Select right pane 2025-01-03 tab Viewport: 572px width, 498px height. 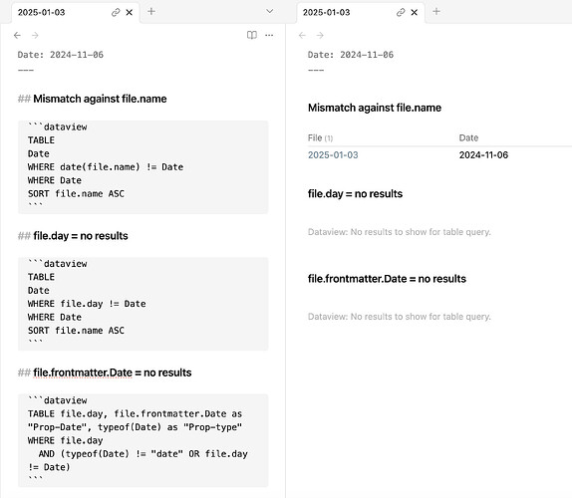361,12
